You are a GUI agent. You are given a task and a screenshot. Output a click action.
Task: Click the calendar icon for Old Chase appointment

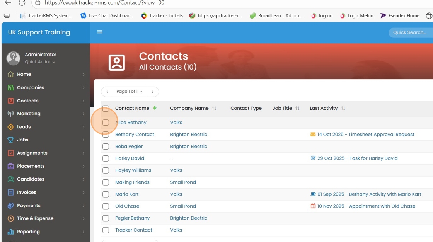(313, 206)
